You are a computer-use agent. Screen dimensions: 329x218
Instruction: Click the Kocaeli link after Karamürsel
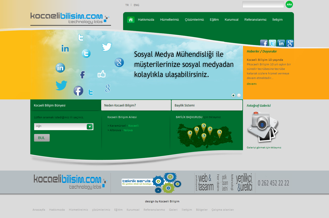click(x=133, y=126)
